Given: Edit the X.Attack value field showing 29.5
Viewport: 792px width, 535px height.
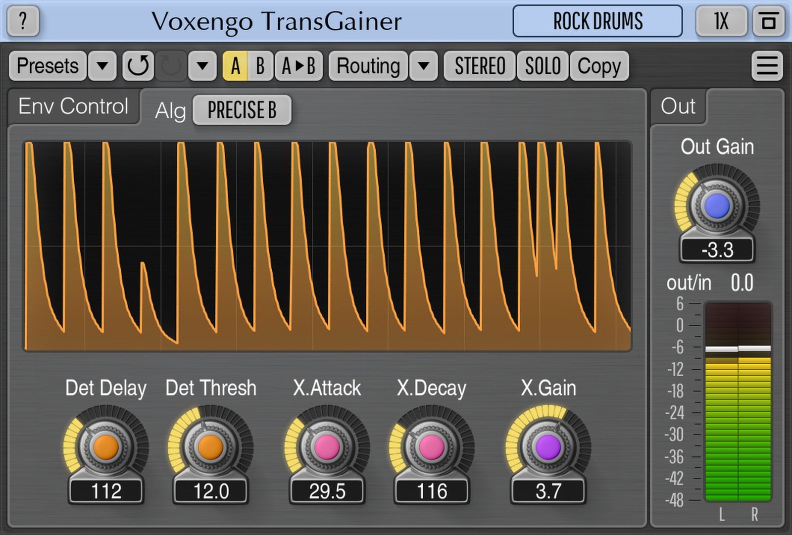Looking at the screenshot, I should 327,491.
